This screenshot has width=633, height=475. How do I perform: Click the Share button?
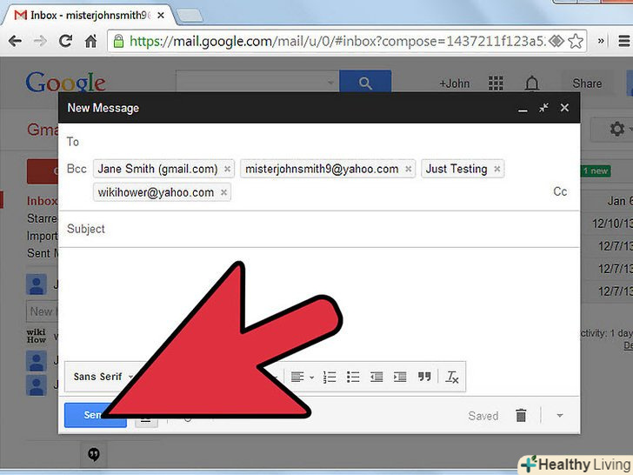(587, 84)
